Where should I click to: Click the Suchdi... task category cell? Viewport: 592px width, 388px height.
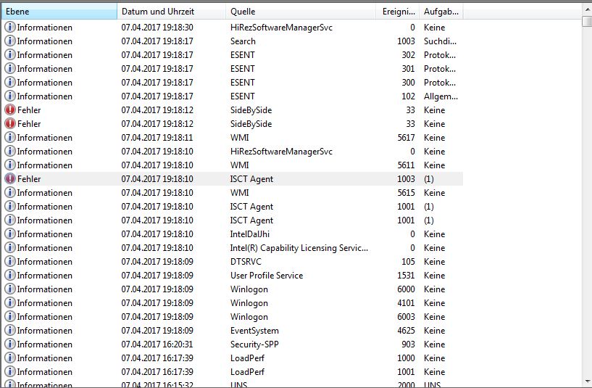click(440, 41)
